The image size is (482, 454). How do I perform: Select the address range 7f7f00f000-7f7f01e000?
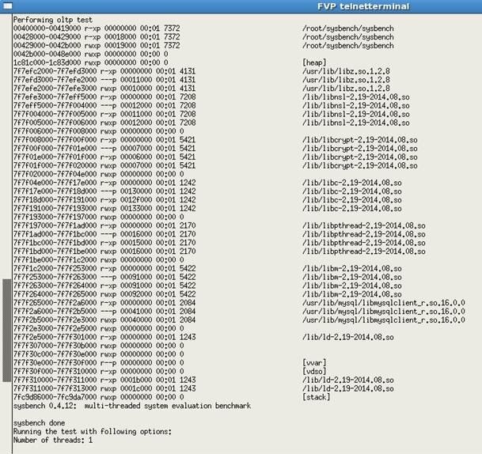[55, 149]
